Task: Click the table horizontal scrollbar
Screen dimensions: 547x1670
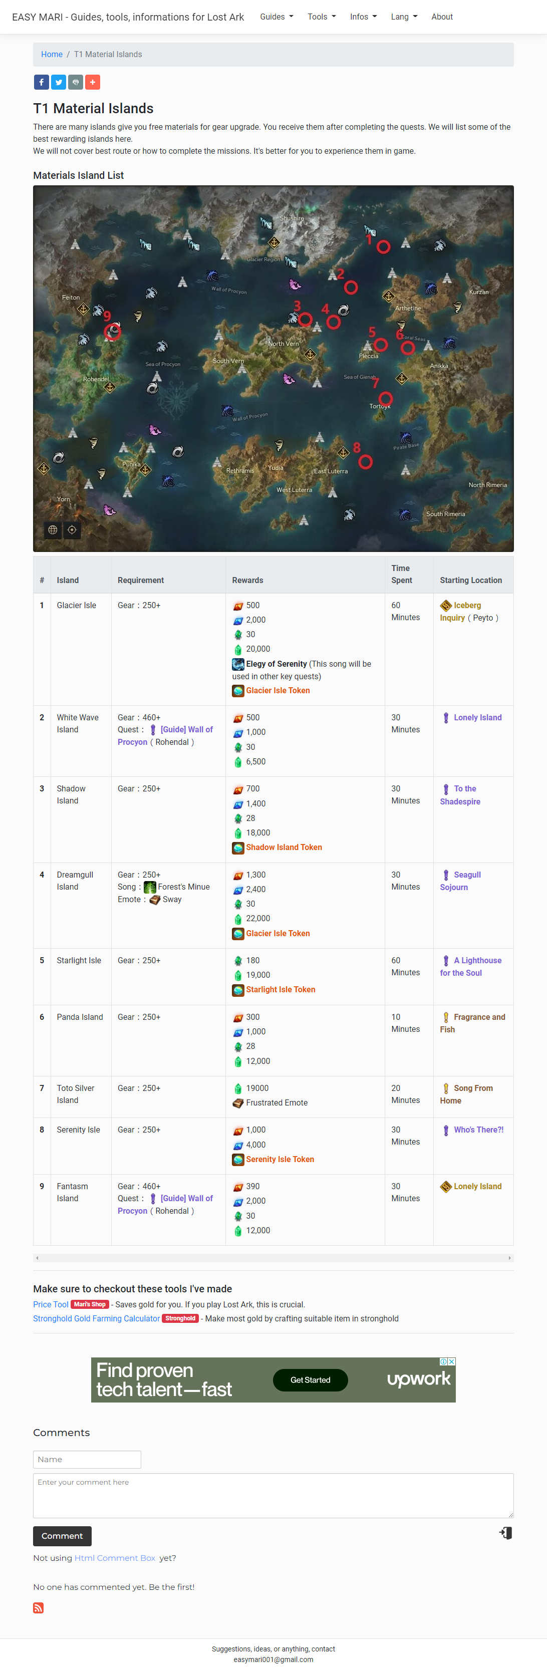Action: (x=273, y=1257)
